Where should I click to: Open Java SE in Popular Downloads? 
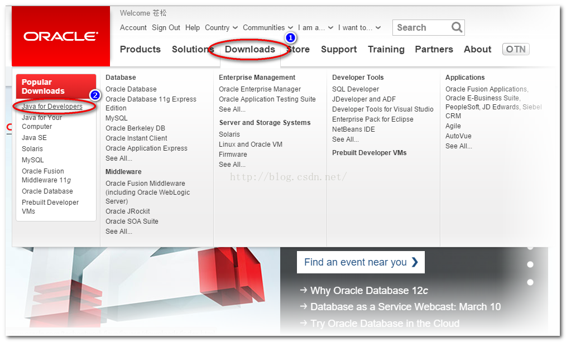[x=34, y=137]
